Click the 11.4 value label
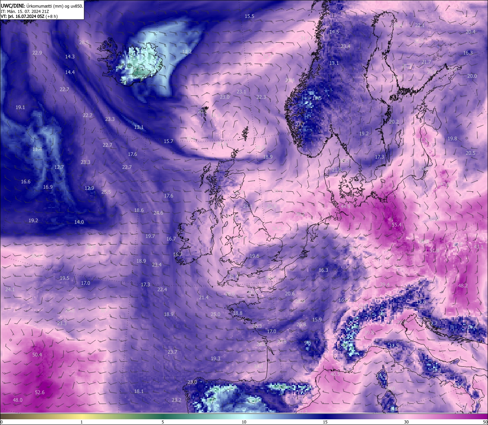 point(37,149)
